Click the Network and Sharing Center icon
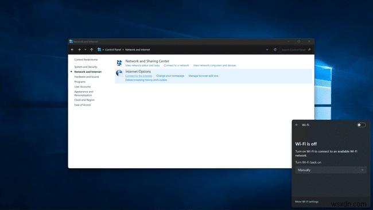Viewport: 373px width, 210px height. pos(119,63)
